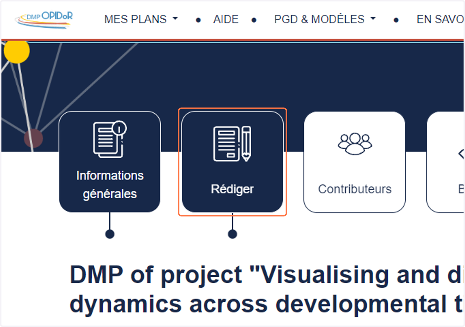This screenshot has width=465, height=327.
Task: Select the Informations générales tab label
Action: tap(110, 184)
